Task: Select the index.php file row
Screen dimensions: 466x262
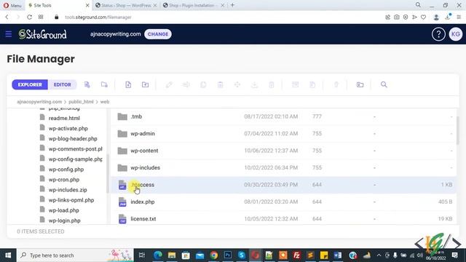Action: (x=283, y=202)
